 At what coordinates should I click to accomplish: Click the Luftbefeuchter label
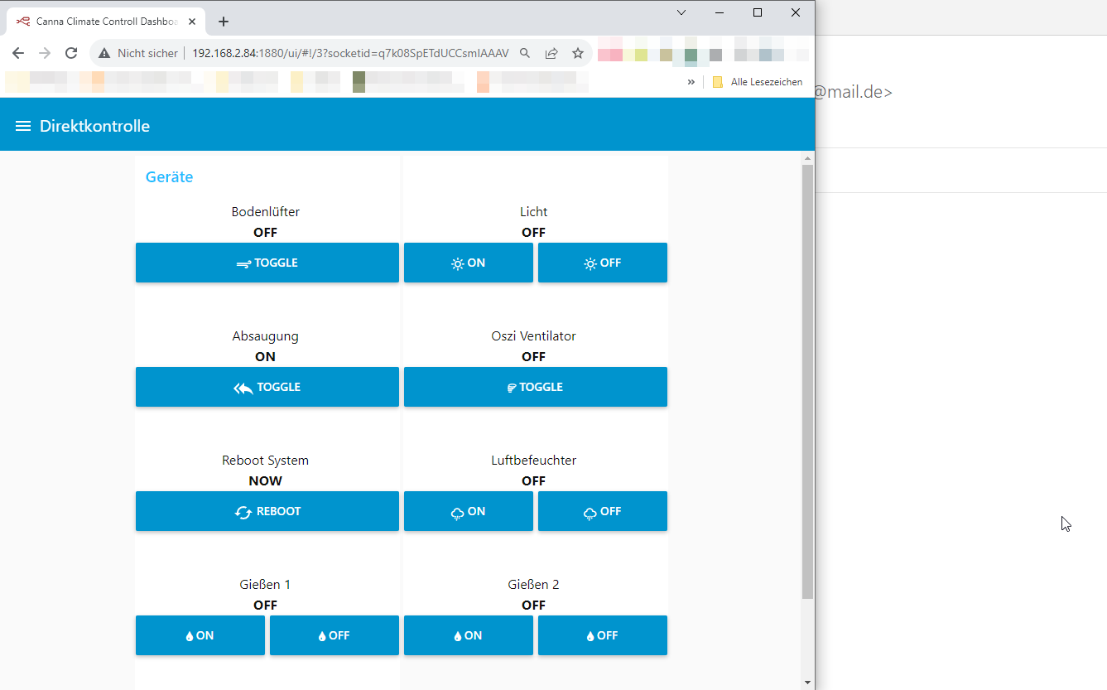(533, 460)
